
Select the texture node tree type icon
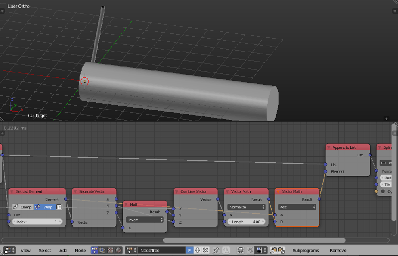[110, 250]
